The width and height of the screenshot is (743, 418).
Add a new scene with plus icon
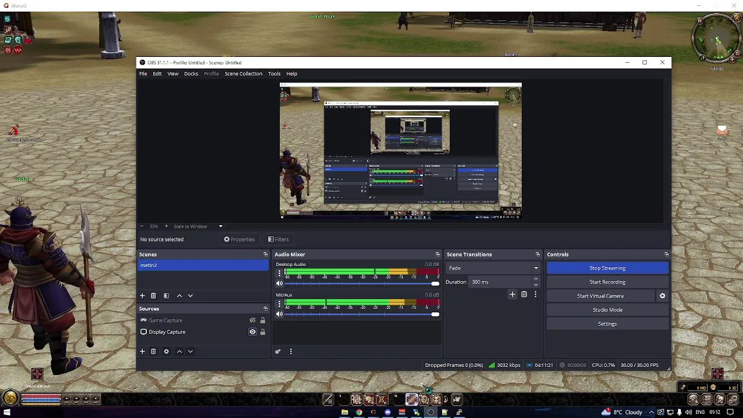pos(142,296)
